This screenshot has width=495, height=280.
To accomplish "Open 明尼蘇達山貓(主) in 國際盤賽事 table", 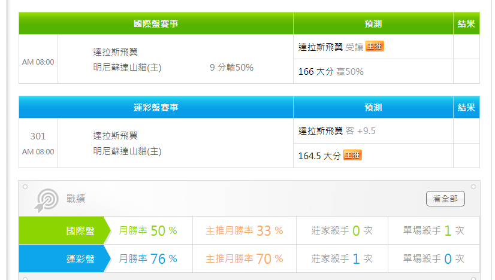I will pos(127,68).
